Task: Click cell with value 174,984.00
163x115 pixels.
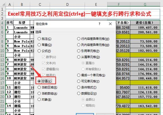Action: click(145, 74)
